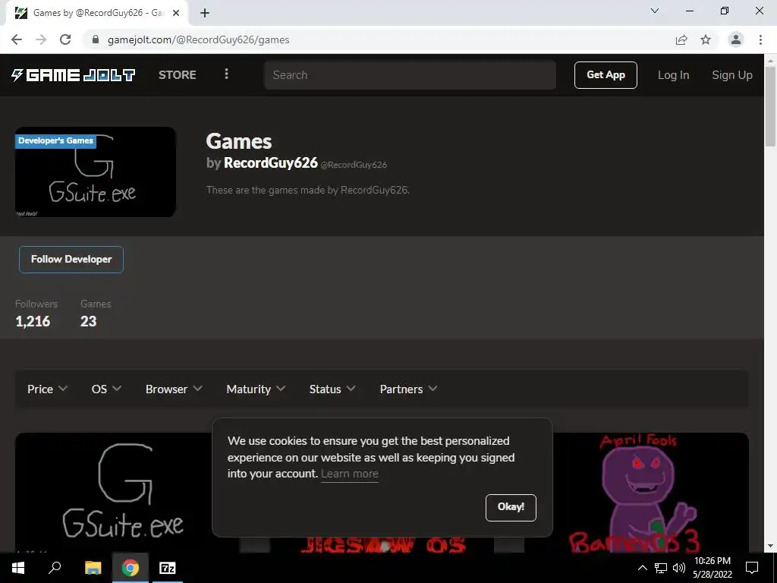
Task: Close the Games by @RecordGuy626 tab
Action: point(176,13)
